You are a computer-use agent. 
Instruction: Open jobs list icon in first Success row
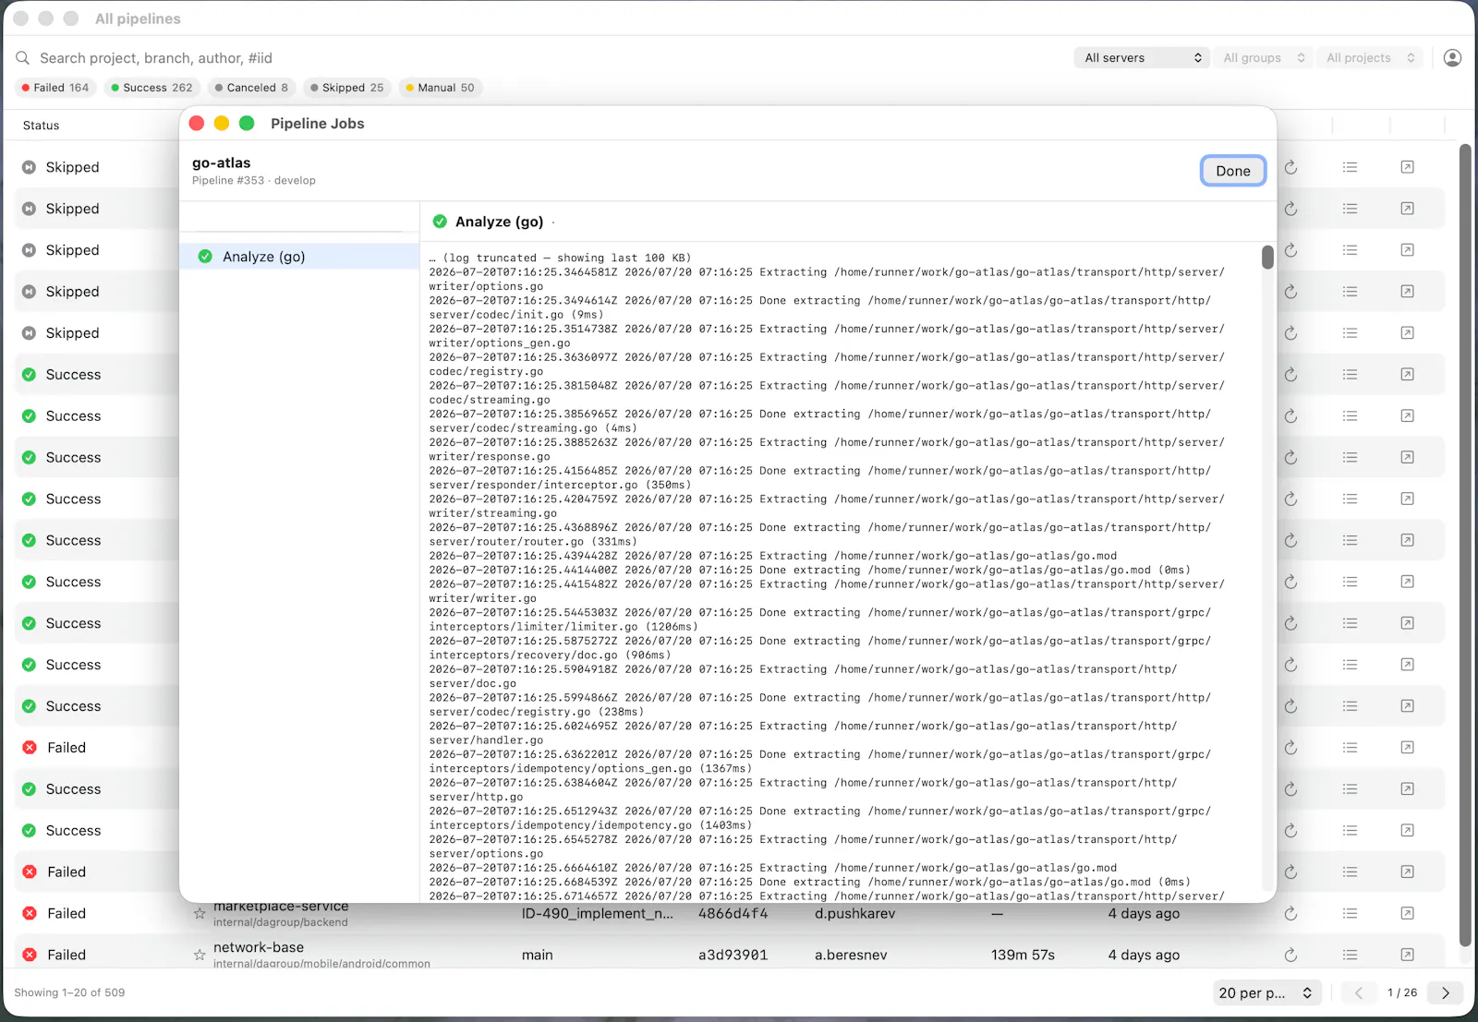(1350, 375)
